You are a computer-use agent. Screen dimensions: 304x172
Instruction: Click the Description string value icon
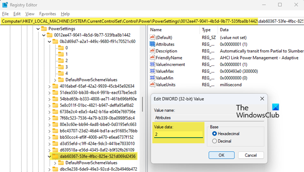point(152,51)
